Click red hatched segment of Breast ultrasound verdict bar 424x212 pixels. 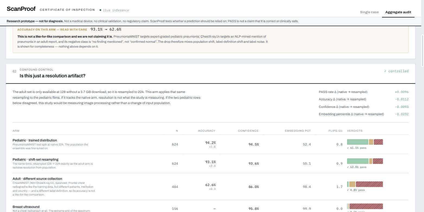pos(366,206)
